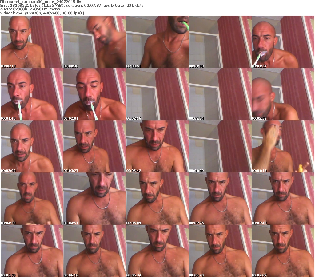This screenshot has width=315, height=277.
Task: Click the Size line showing 12.56 MiB
Action: click(x=71, y=6)
